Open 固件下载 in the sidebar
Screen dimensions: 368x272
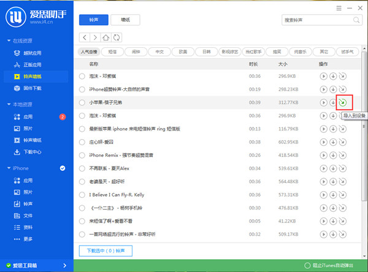click(x=32, y=88)
